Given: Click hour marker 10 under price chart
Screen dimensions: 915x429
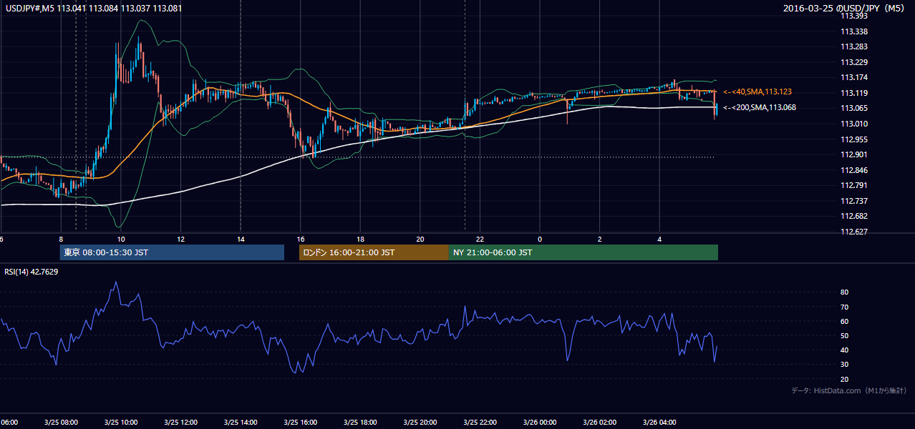Looking at the screenshot, I should (x=121, y=240).
